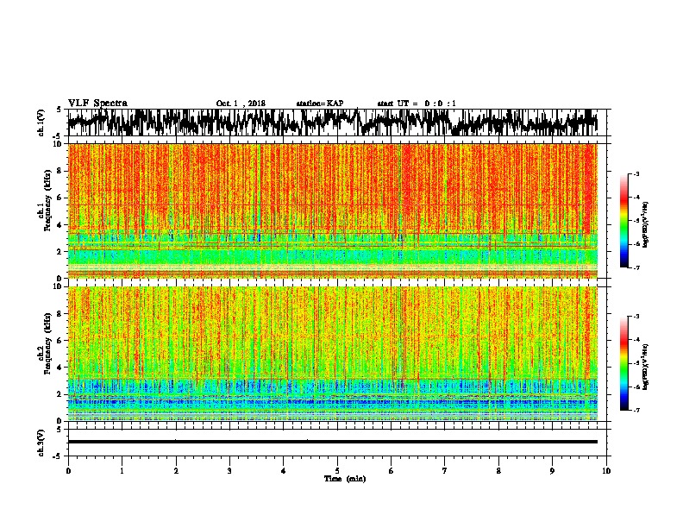Image resolution: width=683 pixels, height=528 pixels.
Task: Click time axis tick label "6"
Action: (x=392, y=471)
